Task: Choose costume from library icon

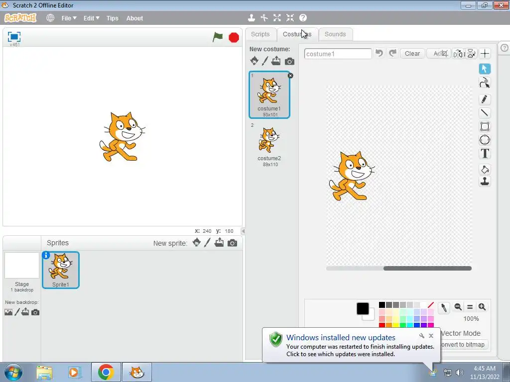Action: coord(255,61)
